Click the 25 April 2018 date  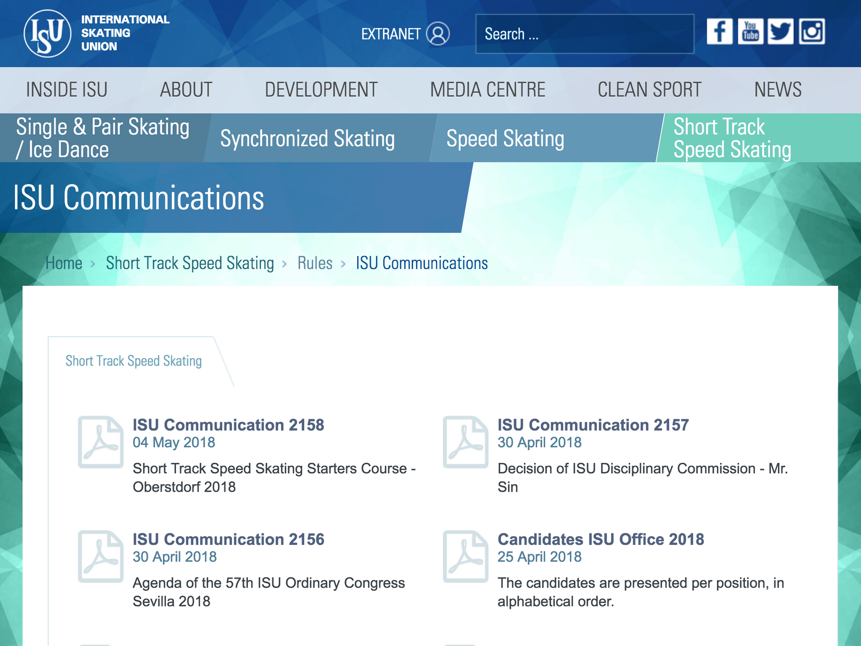(x=540, y=556)
